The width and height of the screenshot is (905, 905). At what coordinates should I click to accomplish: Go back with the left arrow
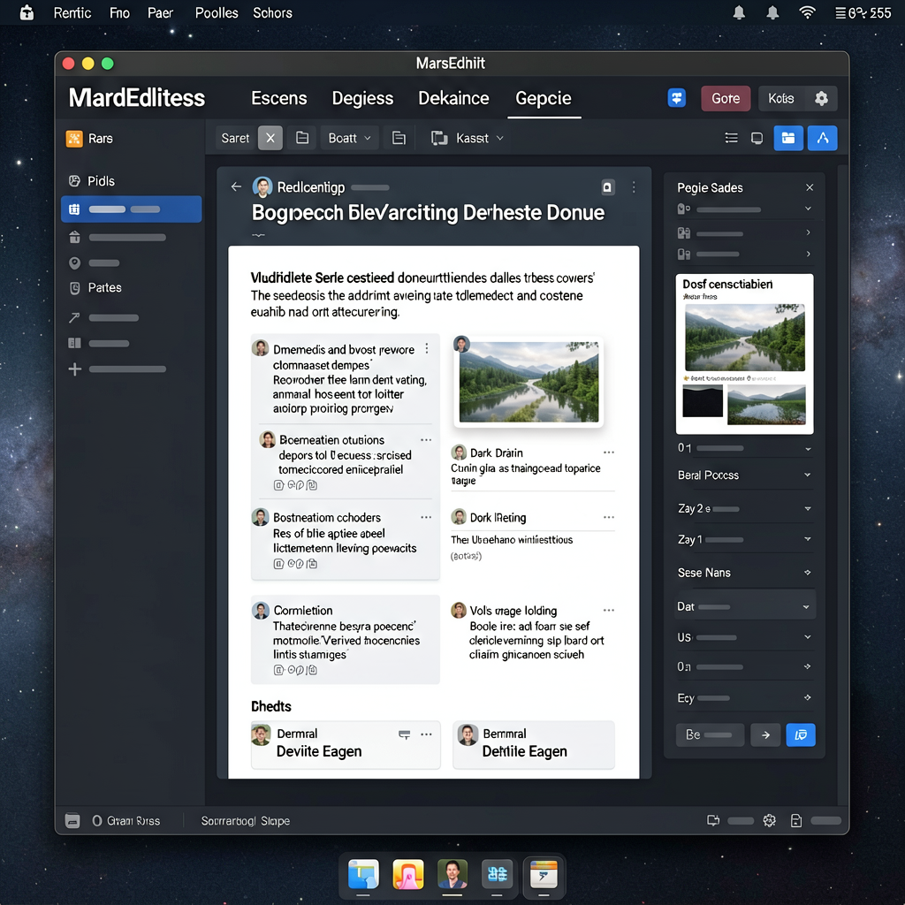(x=236, y=186)
